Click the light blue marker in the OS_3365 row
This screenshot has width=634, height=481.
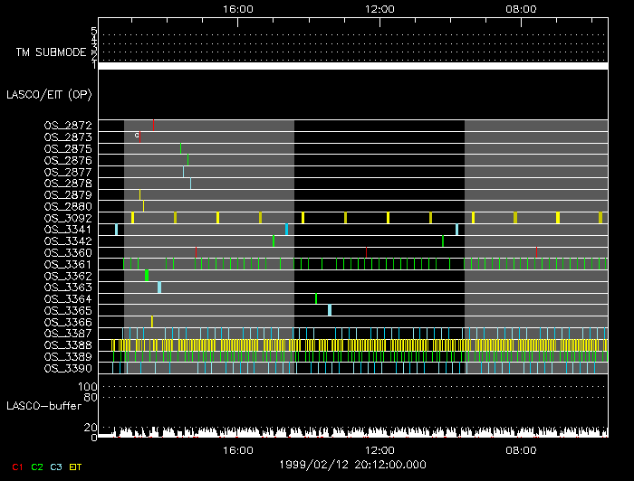tap(330, 310)
